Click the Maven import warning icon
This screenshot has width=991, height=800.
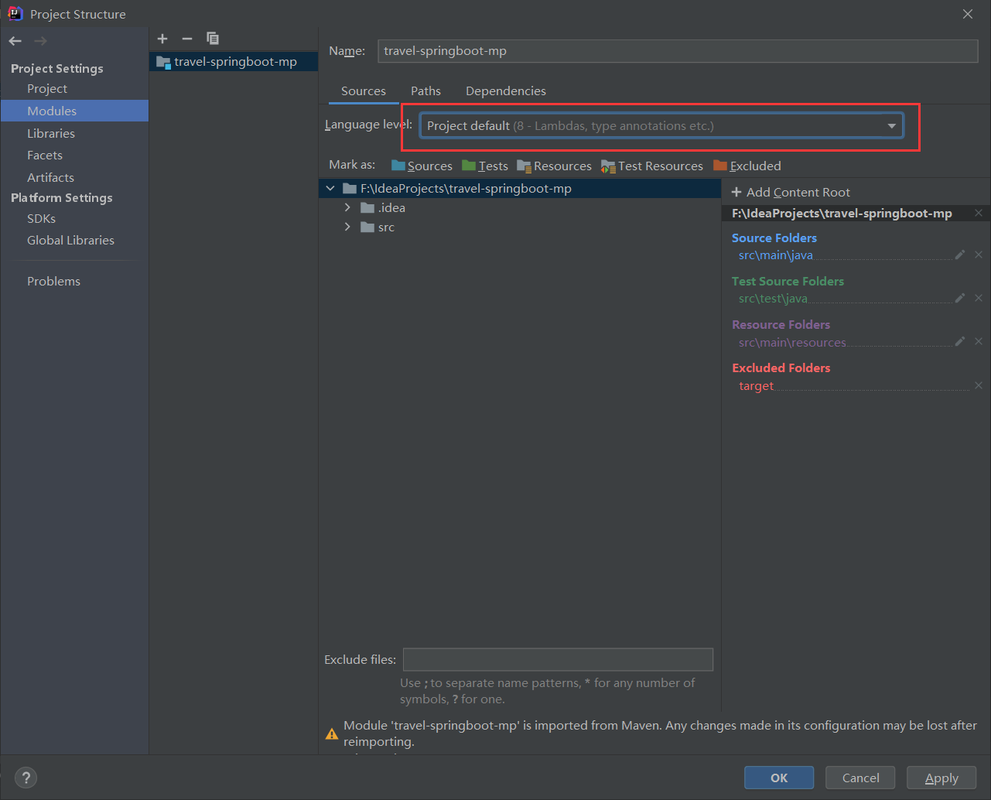pos(332,733)
